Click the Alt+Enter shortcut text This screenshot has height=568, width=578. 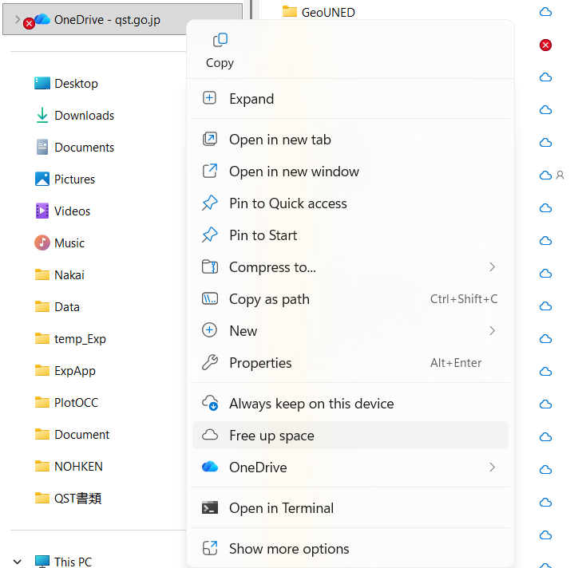click(x=456, y=363)
